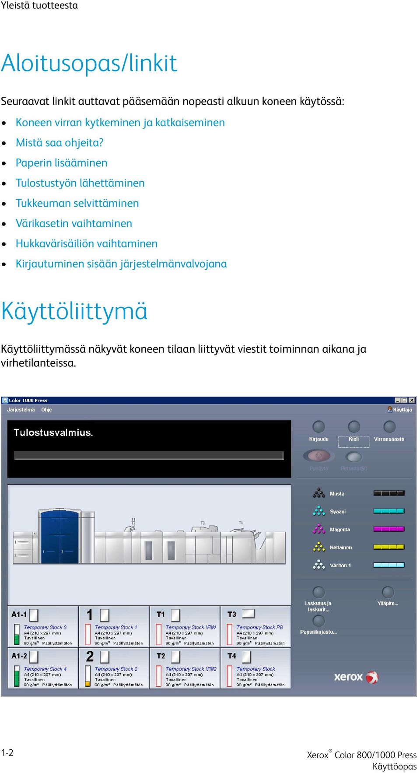Open the Paperikirjasto round button
This screenshot has width=420, height=773.
(x=319, y=621)
